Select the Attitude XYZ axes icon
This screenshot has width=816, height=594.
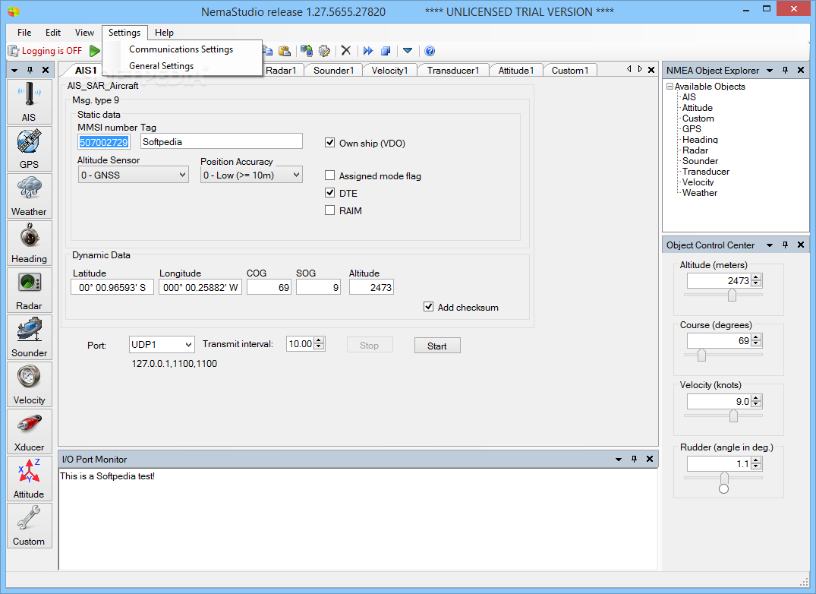(29, 479)
